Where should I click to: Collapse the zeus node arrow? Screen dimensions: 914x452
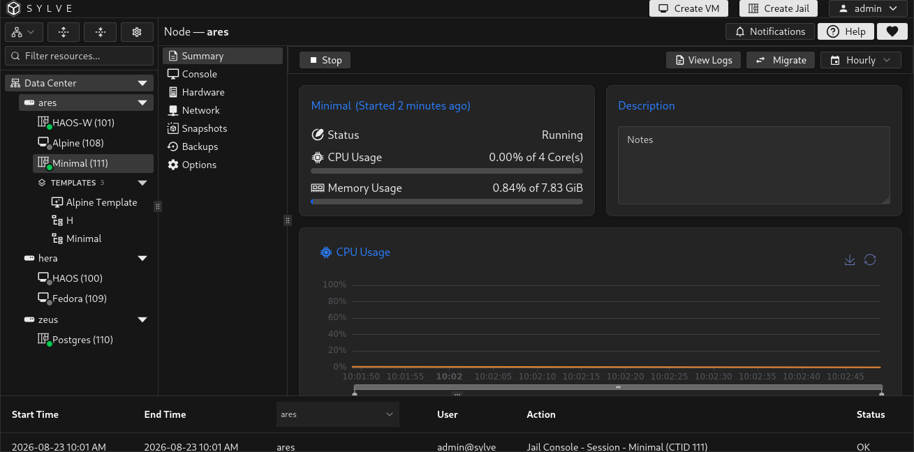pos(143,319)
